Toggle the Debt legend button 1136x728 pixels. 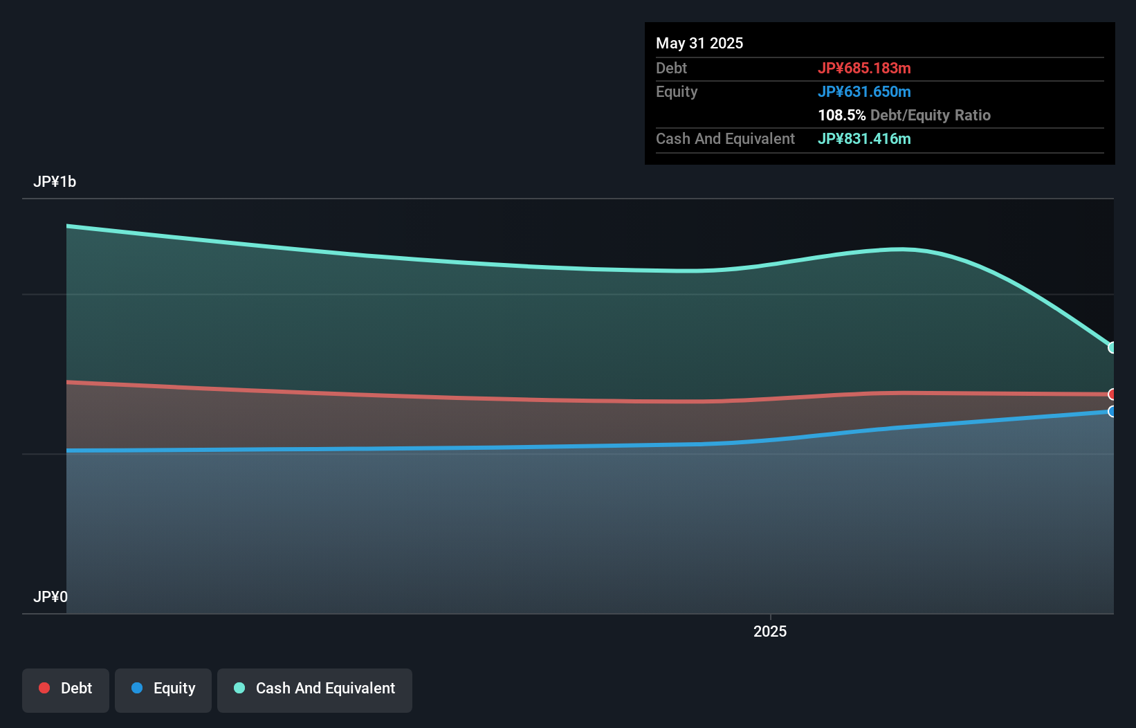[x=66, y=690]
